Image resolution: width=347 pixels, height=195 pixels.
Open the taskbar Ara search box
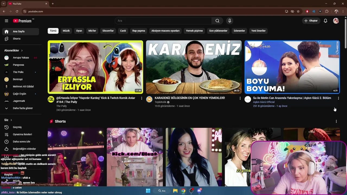(x=162, y=191)
